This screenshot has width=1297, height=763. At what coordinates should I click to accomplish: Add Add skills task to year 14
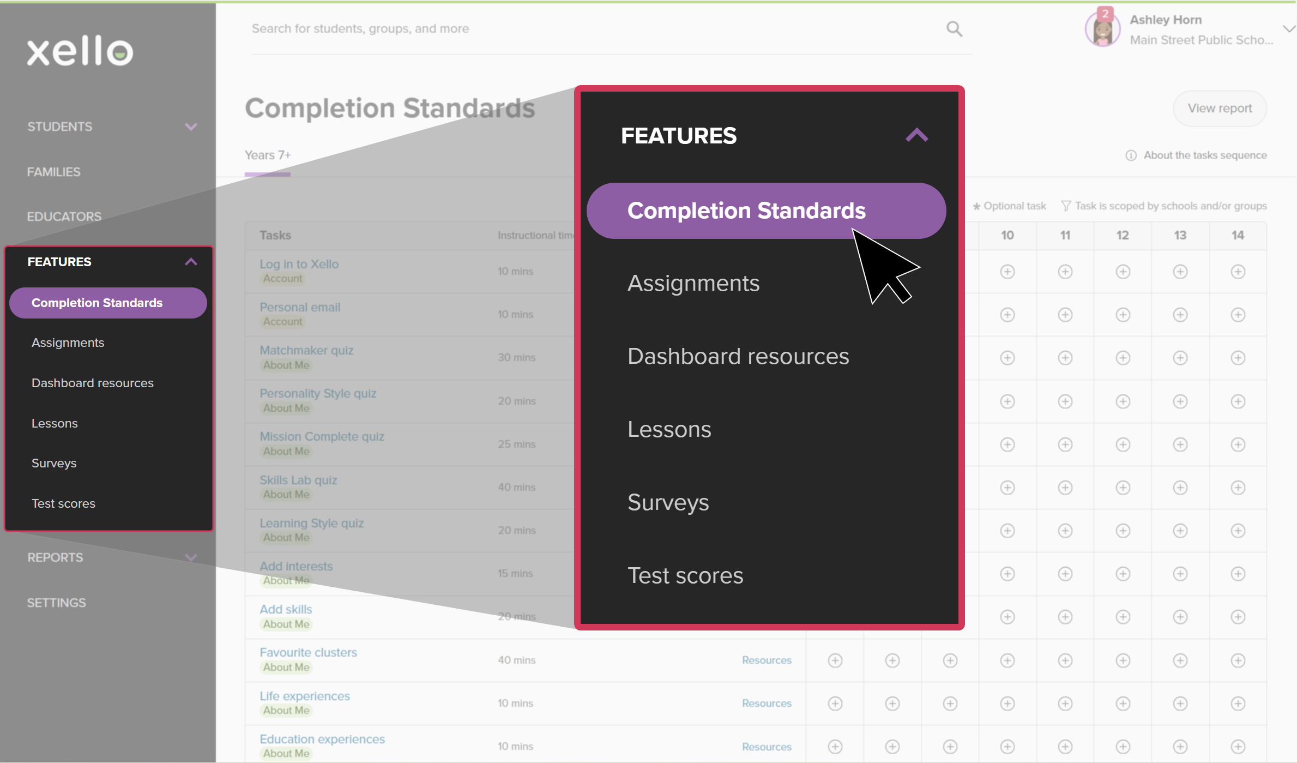[1238, 617]
